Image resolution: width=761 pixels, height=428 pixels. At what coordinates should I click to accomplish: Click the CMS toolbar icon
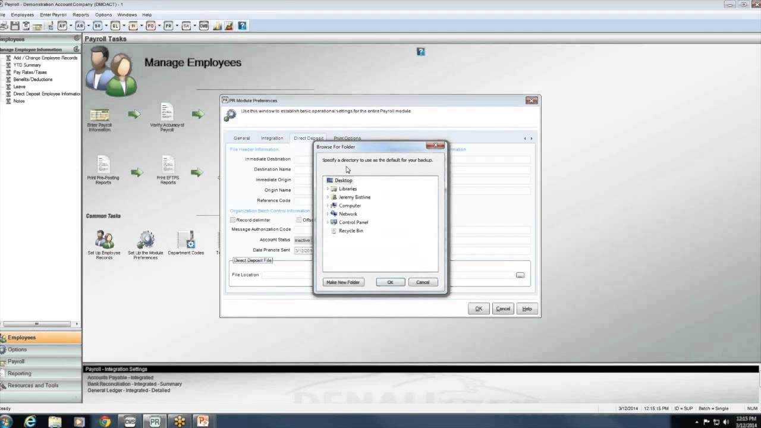click(x=204, y=26)
